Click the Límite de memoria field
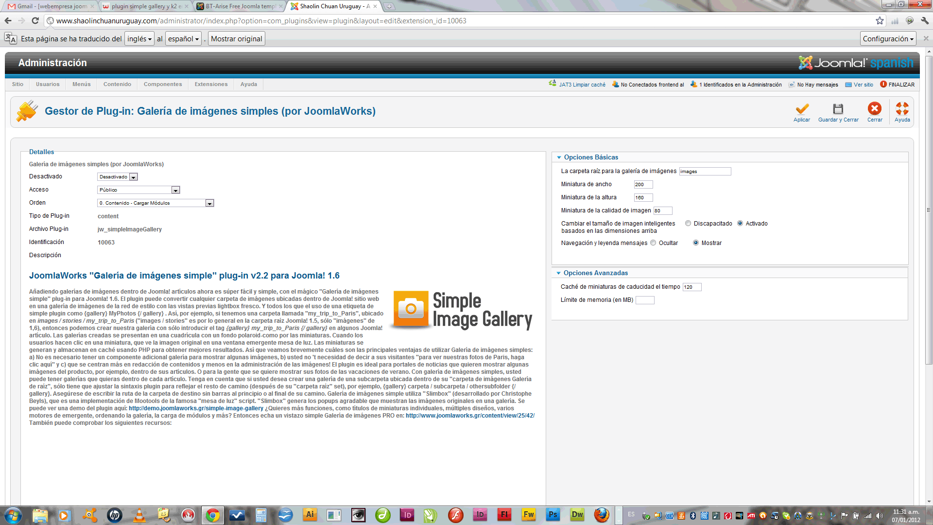The width and height of the screenshot is (933, 525). pyautogui.click(x=645, y=300)
